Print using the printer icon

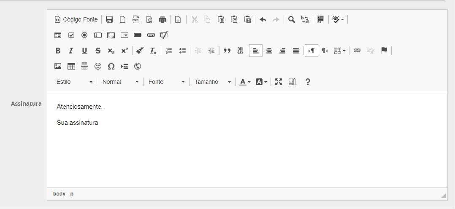(162, 19)
